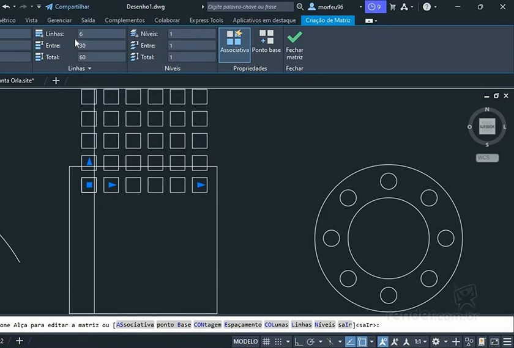Click Fechar matriz green checkmark
514x348 pixels.
pos(294,38)
